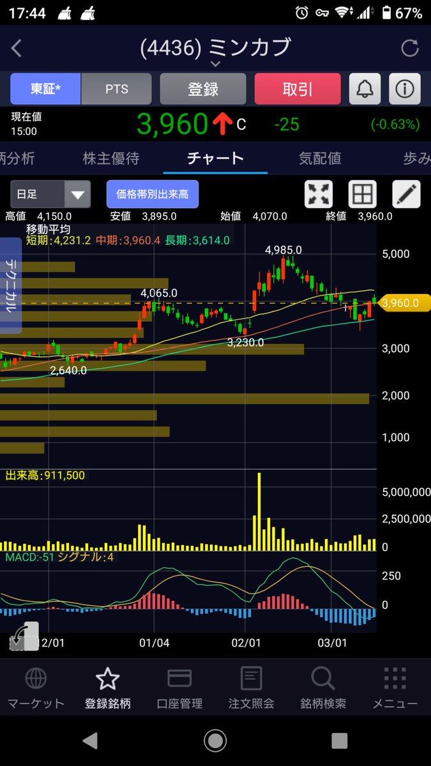Viewport: 431px width, 766px height.
Task: Select 東証 exchange toggle
Action: click(45, 89)
